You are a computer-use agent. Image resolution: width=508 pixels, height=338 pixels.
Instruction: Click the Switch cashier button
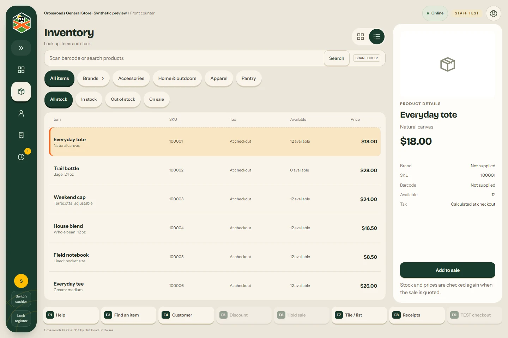(21, 299)
